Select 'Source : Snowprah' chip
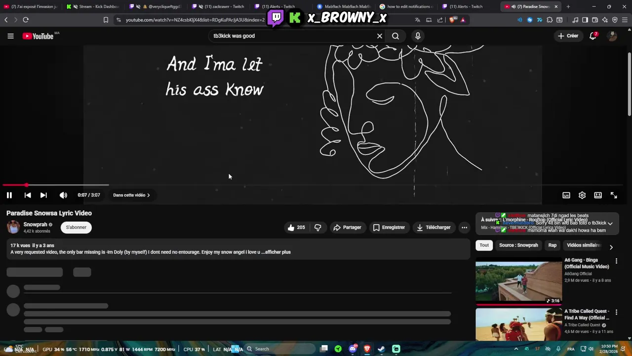 [518, 245]
